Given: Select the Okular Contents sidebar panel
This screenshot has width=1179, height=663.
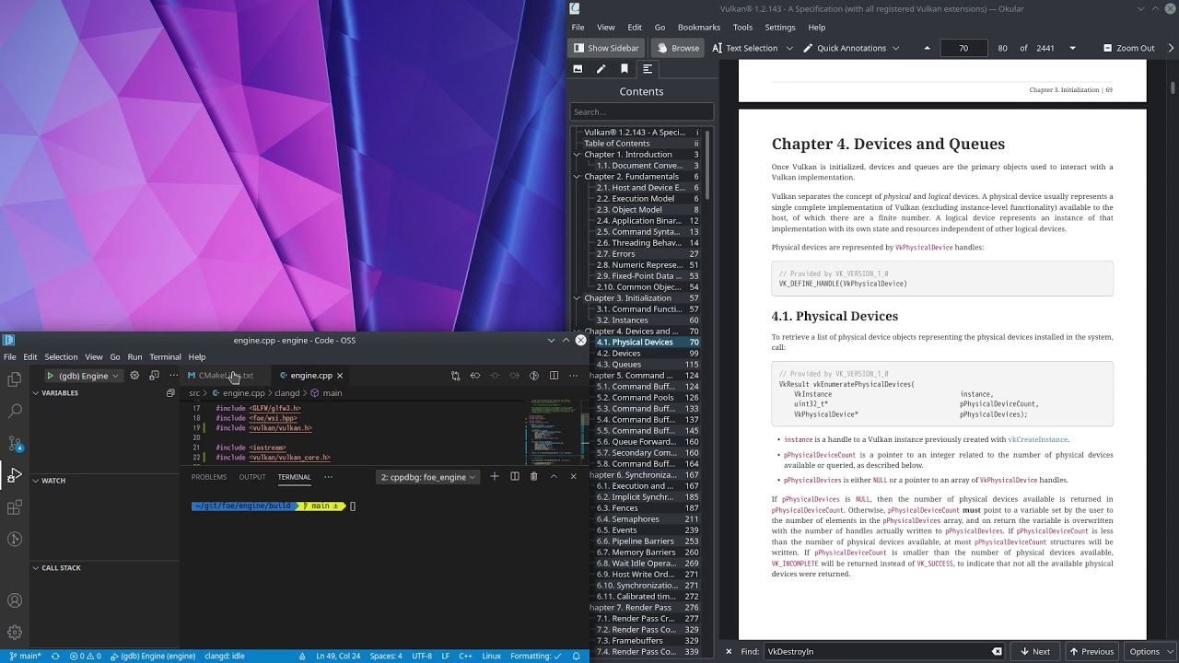Looking at the screenshot, I should [648, 69].
